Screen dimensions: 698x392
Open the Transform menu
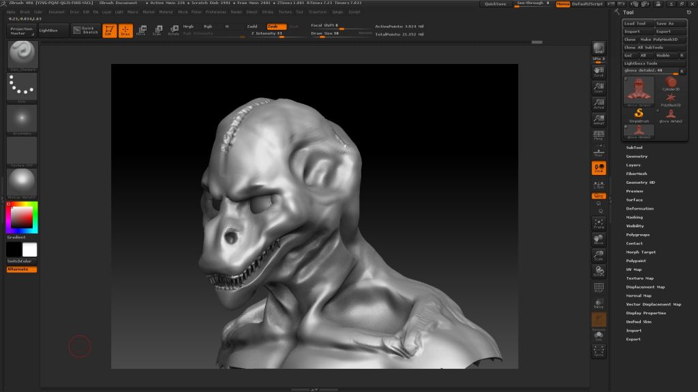click(318, 12)
